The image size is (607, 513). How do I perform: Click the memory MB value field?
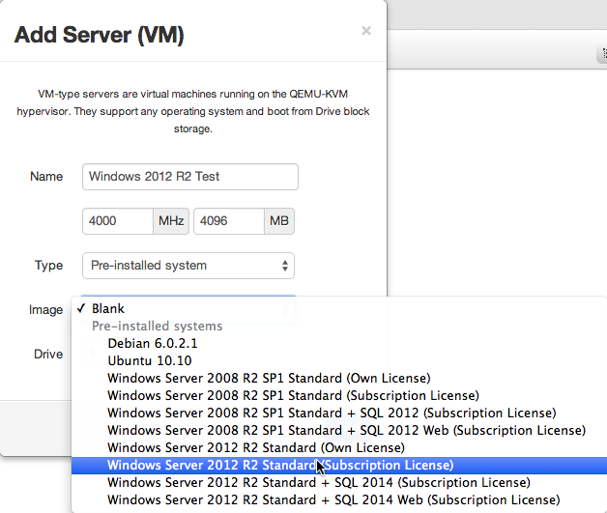point(229,221)
